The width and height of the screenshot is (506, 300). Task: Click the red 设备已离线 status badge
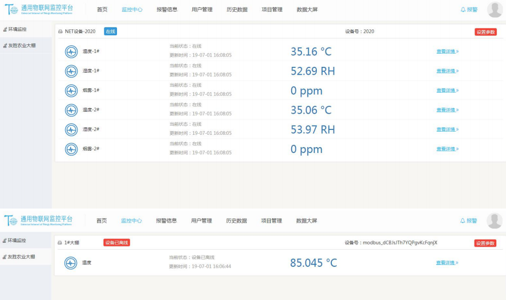pos(116,243)
